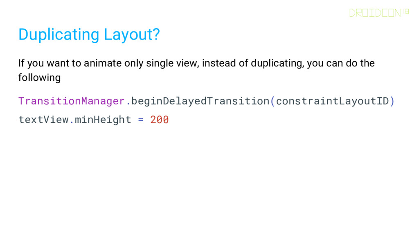The height and width of the screenshot is (235, 419).
Task: Click the word 'Layout?' in the title
Action: [132, 35]
